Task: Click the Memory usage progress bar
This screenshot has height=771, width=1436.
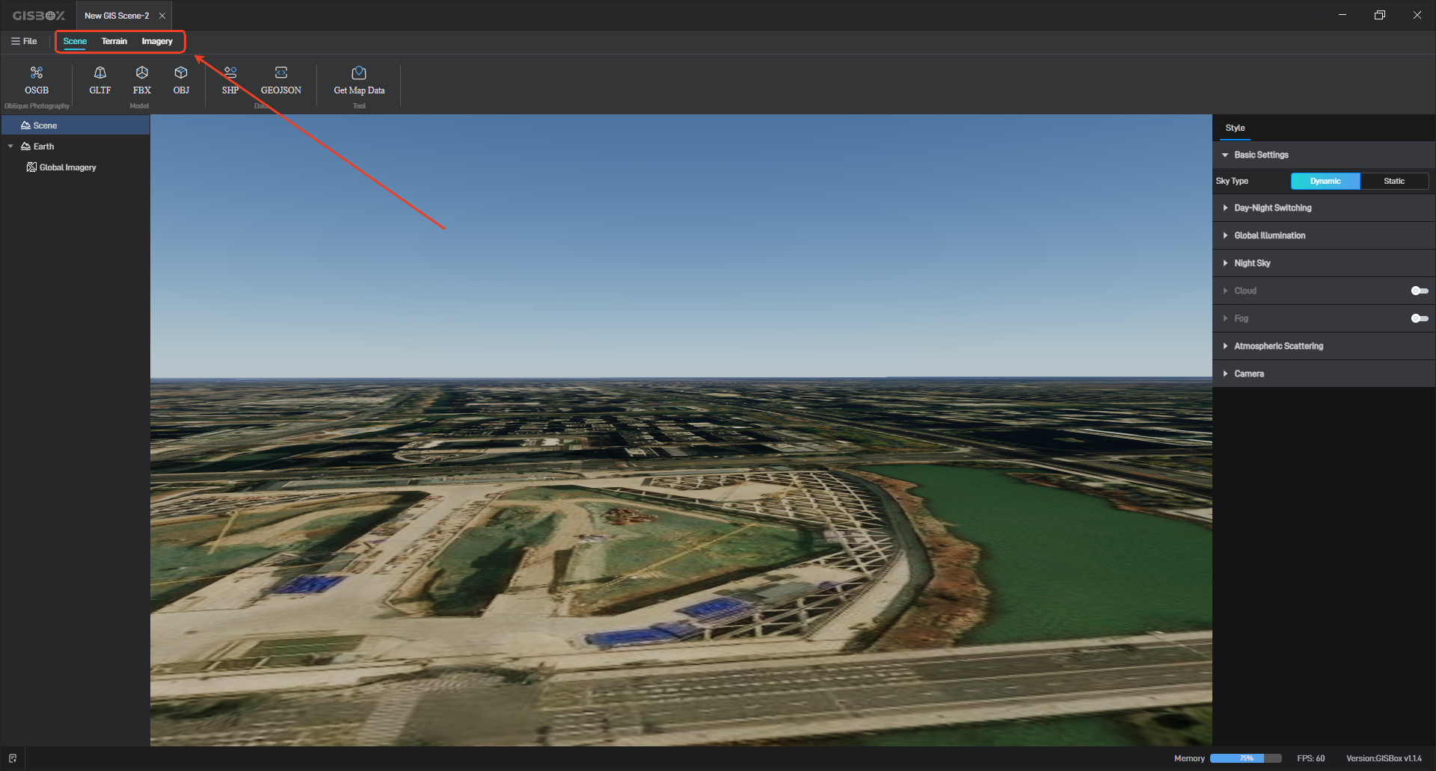Action: click(x=1245, y=758)
